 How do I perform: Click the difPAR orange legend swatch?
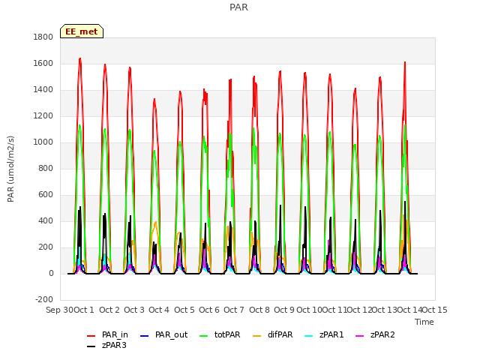256,336
